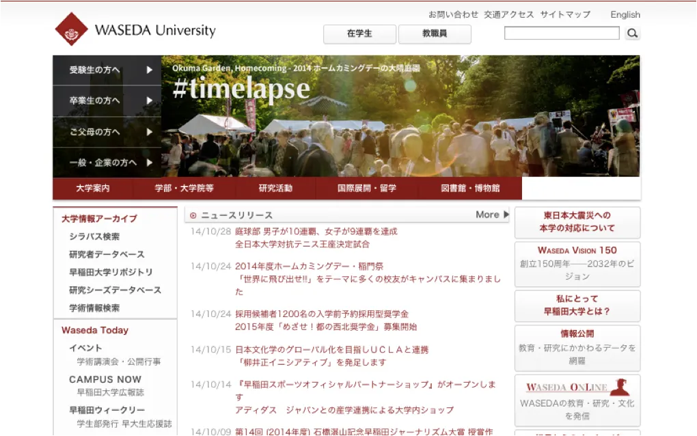Click 早稲田大学広報誌 description text
Viewport: 697px width, 436px height.
point(110,392)
